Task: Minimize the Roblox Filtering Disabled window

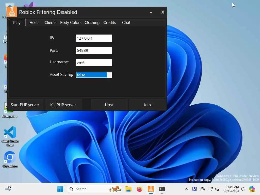Action: click(x=151, y=12)
